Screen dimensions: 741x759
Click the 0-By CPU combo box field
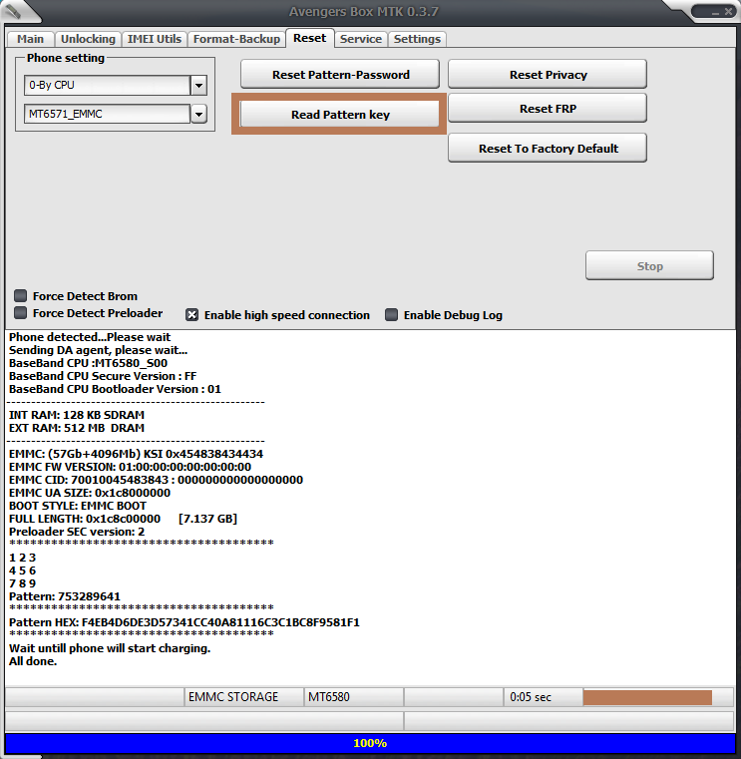pyautogui.click(x=108, y=85)
